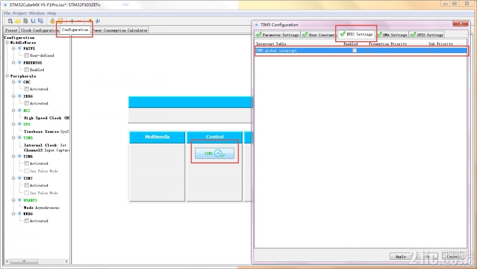Click the Generate Code toolbar icon
477x269 pixels.
[x=52, y=21]
